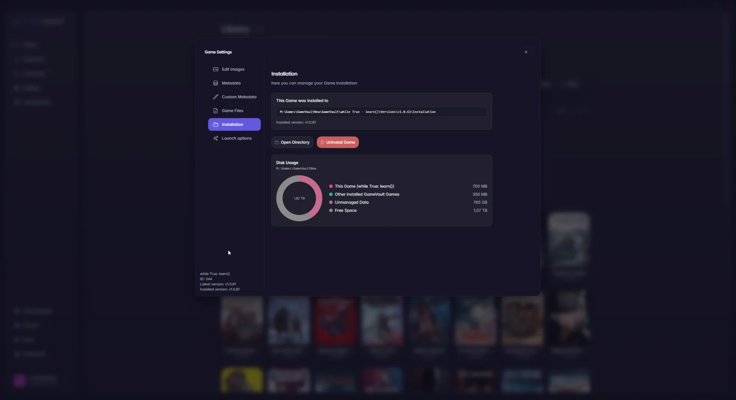Viewport: 736px width, 400px height.
Task: Click the "Latest version: v1.0.61" footer text
Action: [218, 284]
